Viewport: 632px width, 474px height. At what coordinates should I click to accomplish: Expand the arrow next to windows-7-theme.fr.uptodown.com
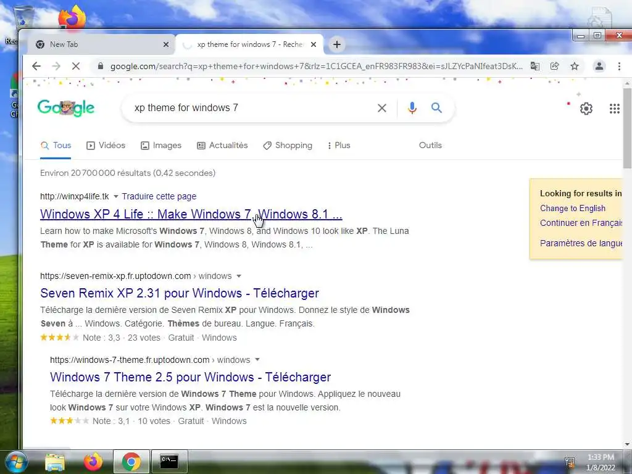[x=257, y=360]
